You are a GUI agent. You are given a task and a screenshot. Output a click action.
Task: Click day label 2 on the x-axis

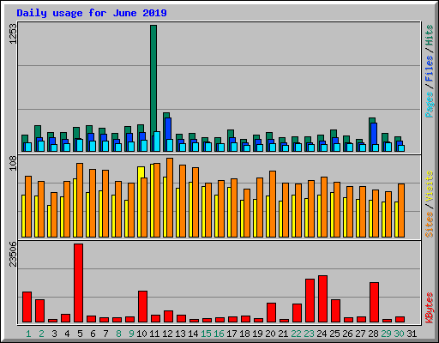tap(41, 334)
